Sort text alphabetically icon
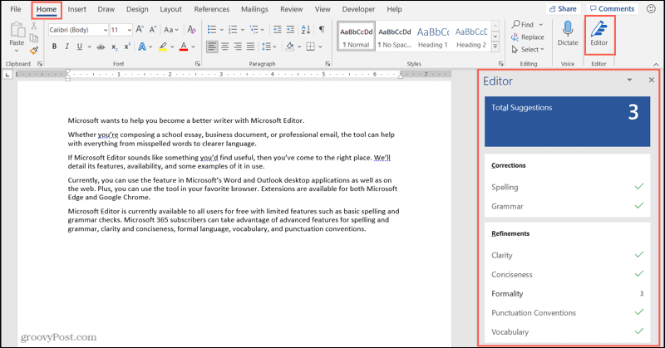The height and width of the screenshot is (348, 665). click(x=305, y=30)
